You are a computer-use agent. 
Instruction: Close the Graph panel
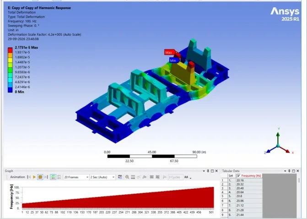216,171
